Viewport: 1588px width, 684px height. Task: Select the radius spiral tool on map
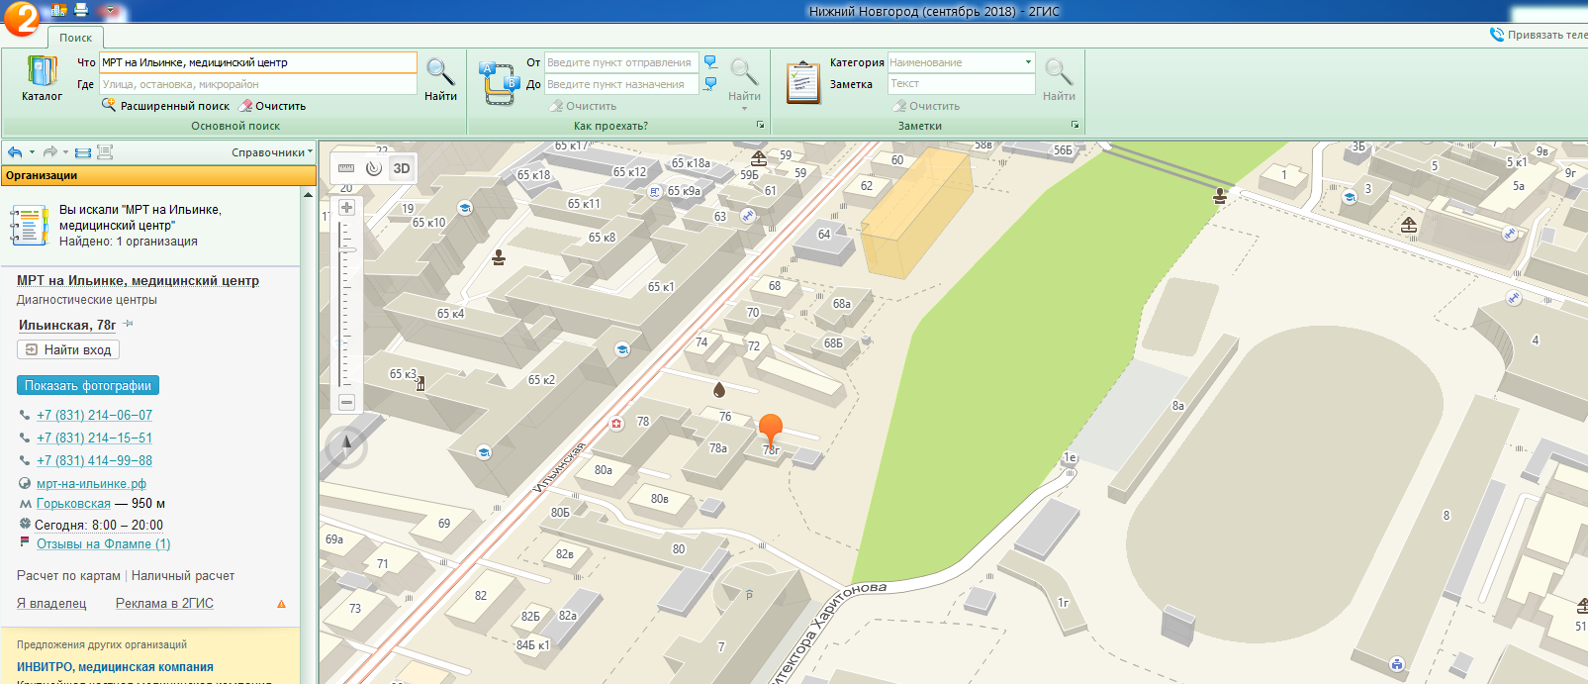pos(374,168)
